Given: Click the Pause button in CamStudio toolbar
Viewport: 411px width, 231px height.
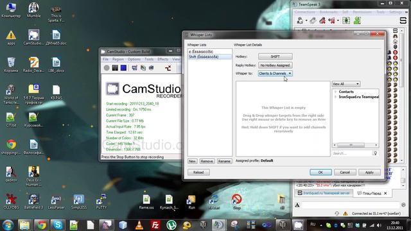Looking at the screenshot, I should point(115,68).
